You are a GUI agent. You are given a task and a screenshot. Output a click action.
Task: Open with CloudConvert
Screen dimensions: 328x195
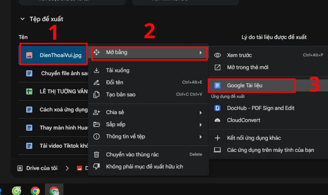(269, 120)
